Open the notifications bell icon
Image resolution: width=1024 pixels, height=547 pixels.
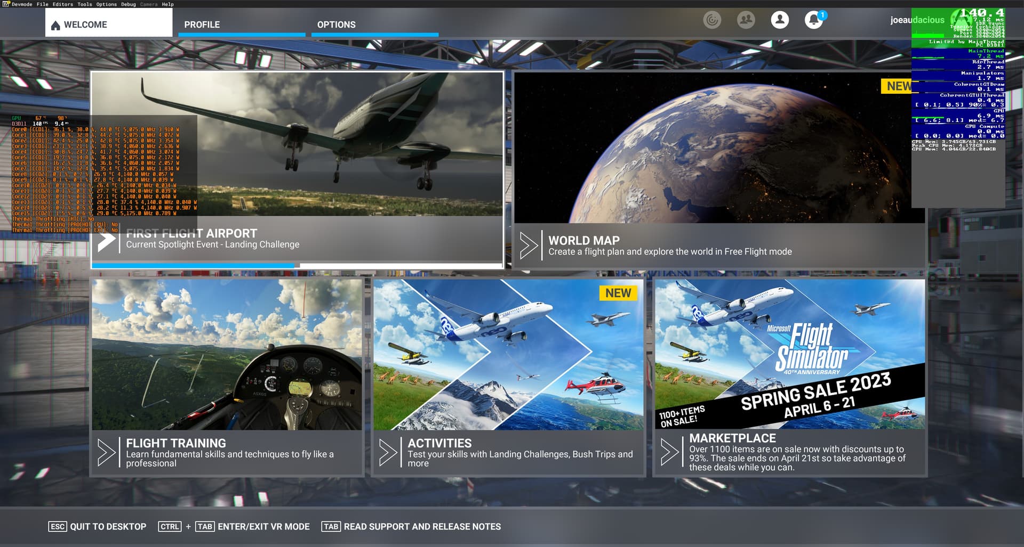pyautogui.click(x=812, y=20)
